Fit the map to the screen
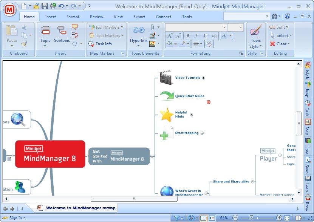This screenshot has width=314, height=222. pos(287,218)
